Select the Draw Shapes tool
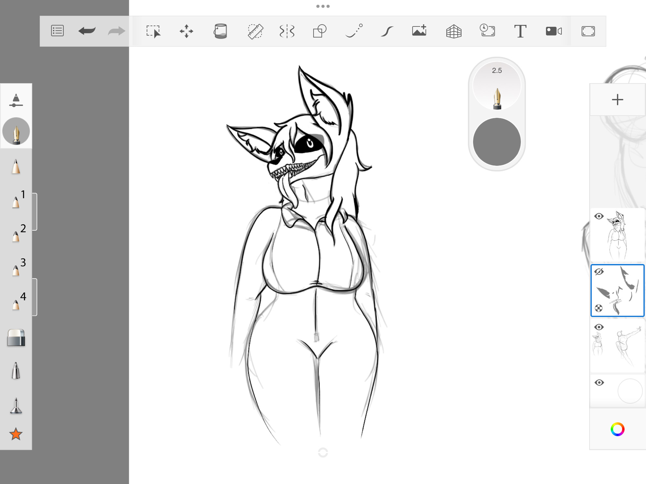This screenshot has height=484, width=646. tap(320, 31)
